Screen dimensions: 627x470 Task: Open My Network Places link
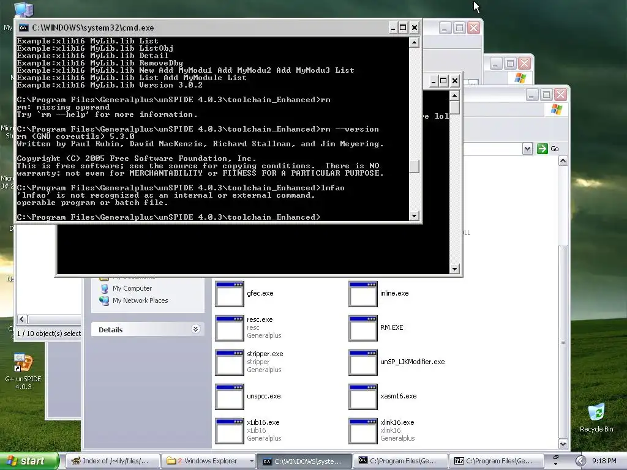[x=140, y=300]
